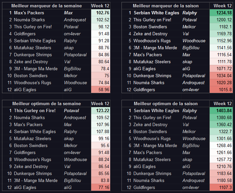Click the 109.52 Nouméa Sharks optimum

pos(101,118)
